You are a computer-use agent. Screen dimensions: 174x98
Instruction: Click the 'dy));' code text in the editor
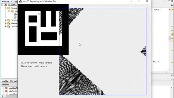pyautogui.click(x=157, y=10)
